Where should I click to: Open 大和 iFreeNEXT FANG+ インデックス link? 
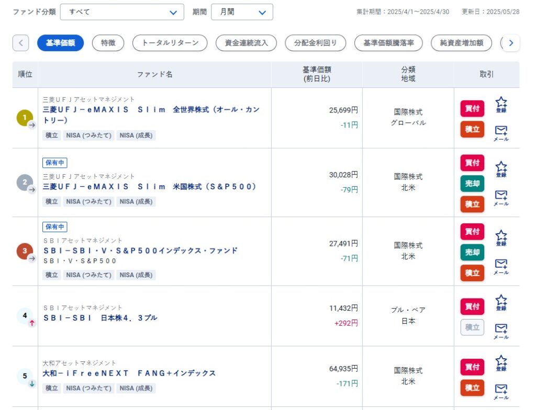129,373
